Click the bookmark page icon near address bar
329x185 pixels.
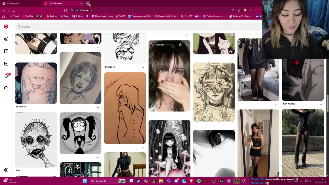click(65, 10)
